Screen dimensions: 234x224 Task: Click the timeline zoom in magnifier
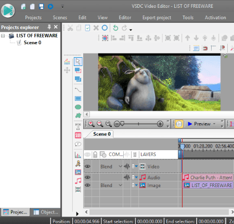tap(92, 124)
